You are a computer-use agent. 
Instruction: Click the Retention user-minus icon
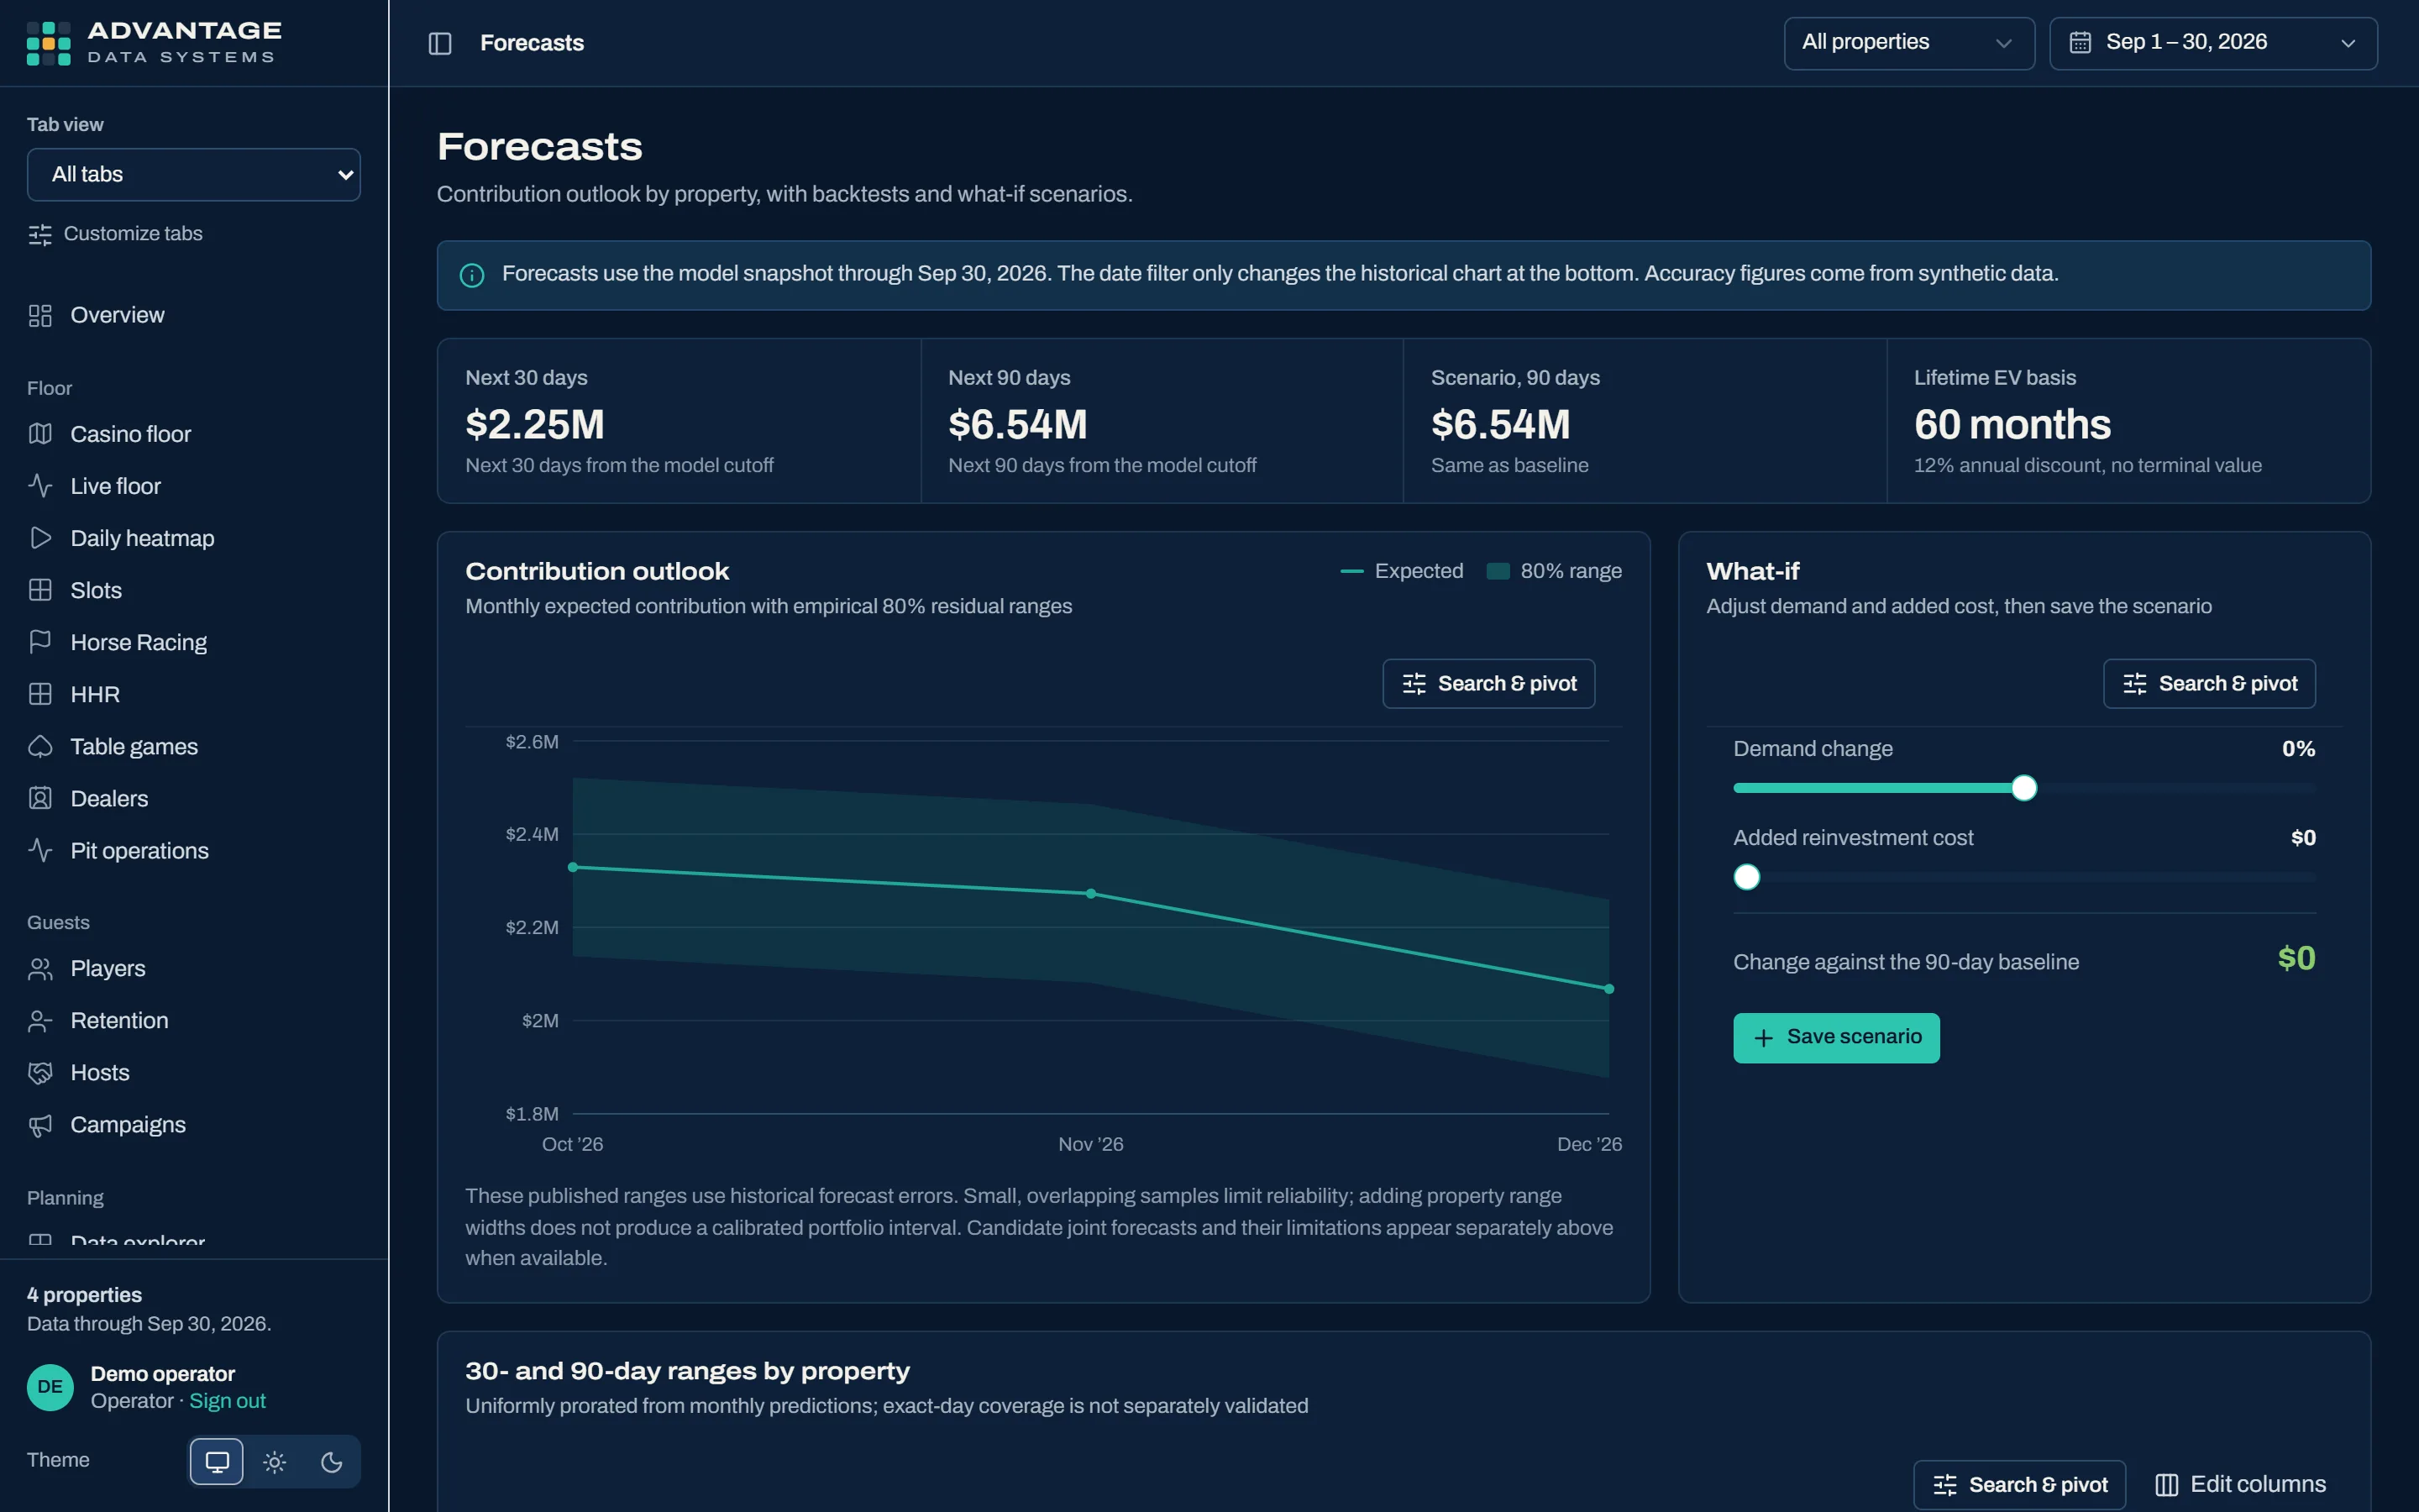(x=40, y=1020)
